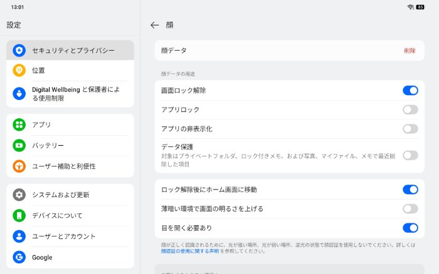Image resolution: width=439 pixels, height=274 pixels.
Task: Enable the アプリロック toggle
Action: [x=410, y=109]
